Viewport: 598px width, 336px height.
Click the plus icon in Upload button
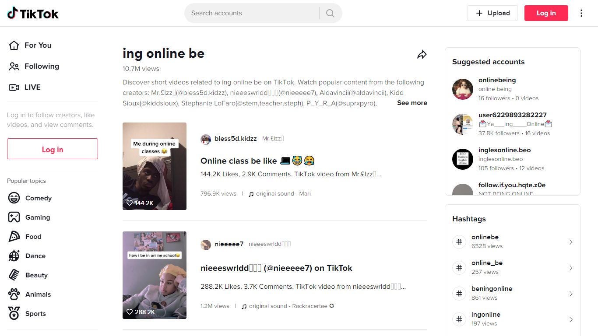pos(479,13)
